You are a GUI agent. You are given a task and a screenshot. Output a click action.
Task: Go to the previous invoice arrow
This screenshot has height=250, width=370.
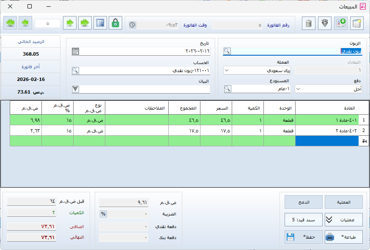click(x=25, y=23)
